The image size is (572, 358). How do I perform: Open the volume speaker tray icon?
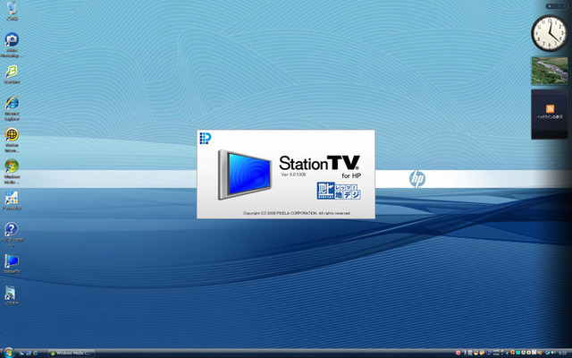tap(554, 353)
